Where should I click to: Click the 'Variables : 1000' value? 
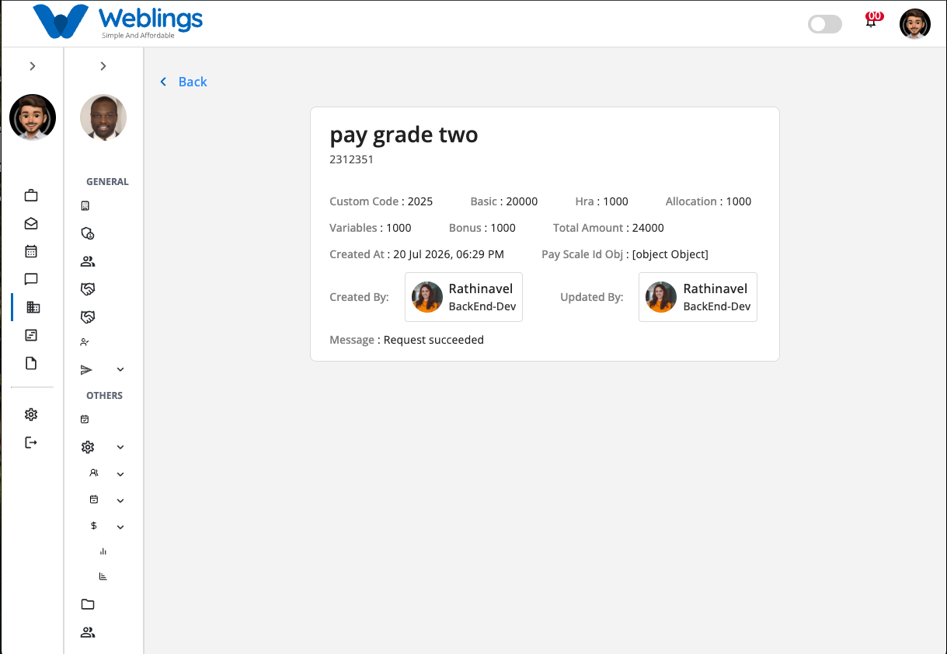[x=371, y=228]
